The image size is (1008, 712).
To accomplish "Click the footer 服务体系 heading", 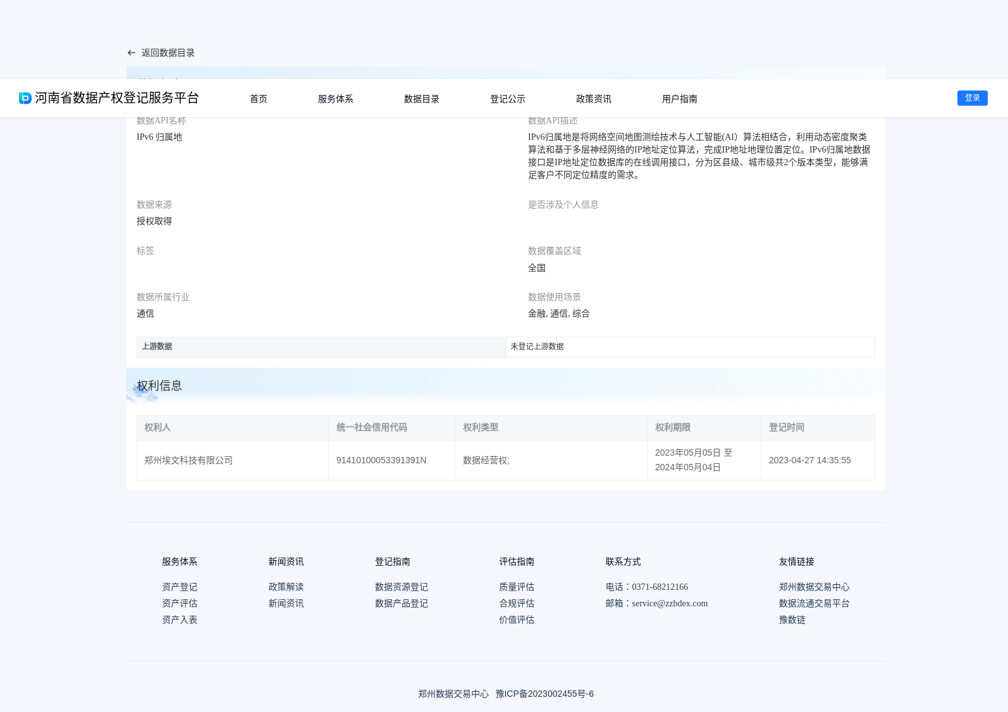I will [x=180, y=562].
